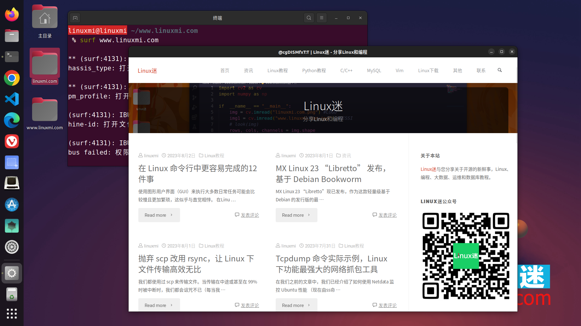Select the linuxmi.com desktop folder

(x=45, y=66)
